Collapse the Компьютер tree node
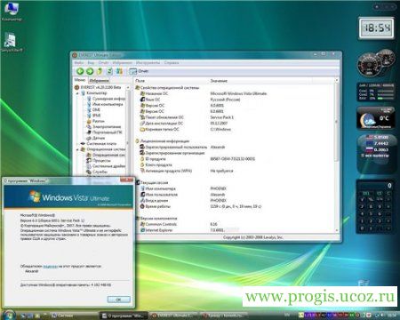This screenshot has width=400, height=320. [x=77, y=93]
